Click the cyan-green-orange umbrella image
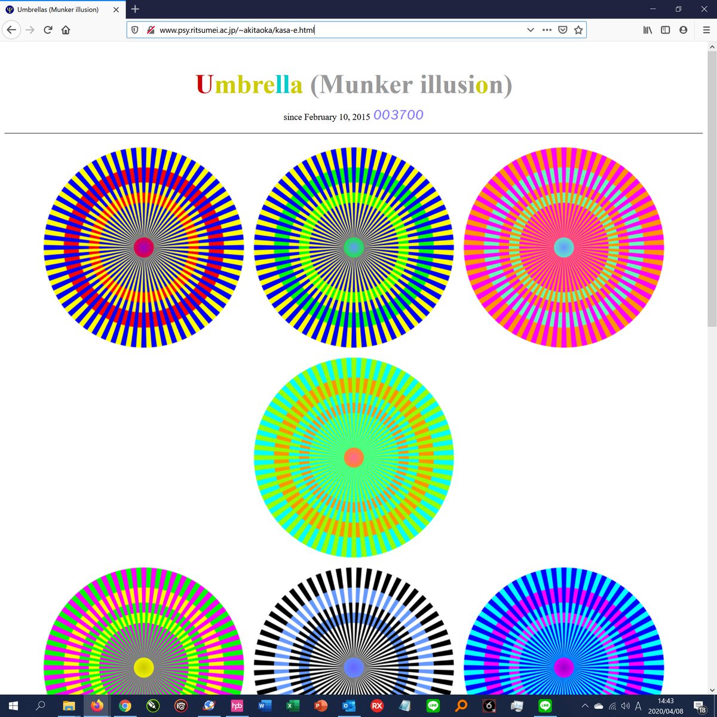 354,458
